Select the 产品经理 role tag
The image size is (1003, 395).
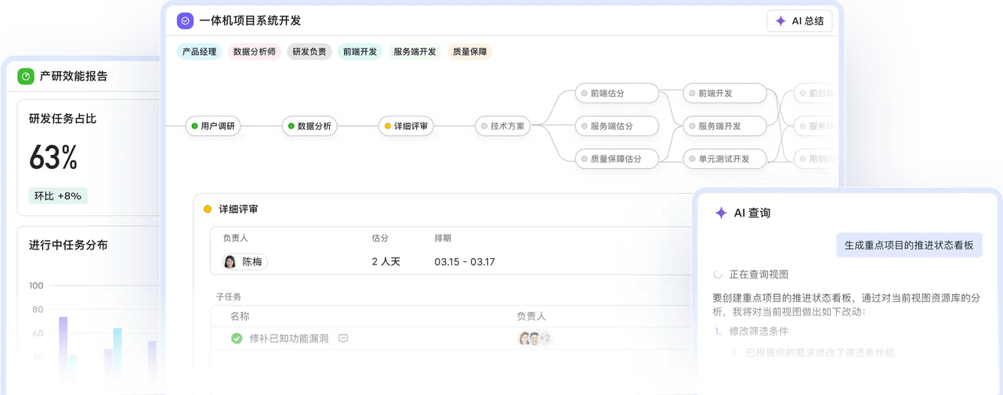pos(199,52)
